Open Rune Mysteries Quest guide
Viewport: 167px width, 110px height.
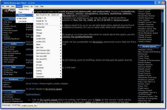148,33
